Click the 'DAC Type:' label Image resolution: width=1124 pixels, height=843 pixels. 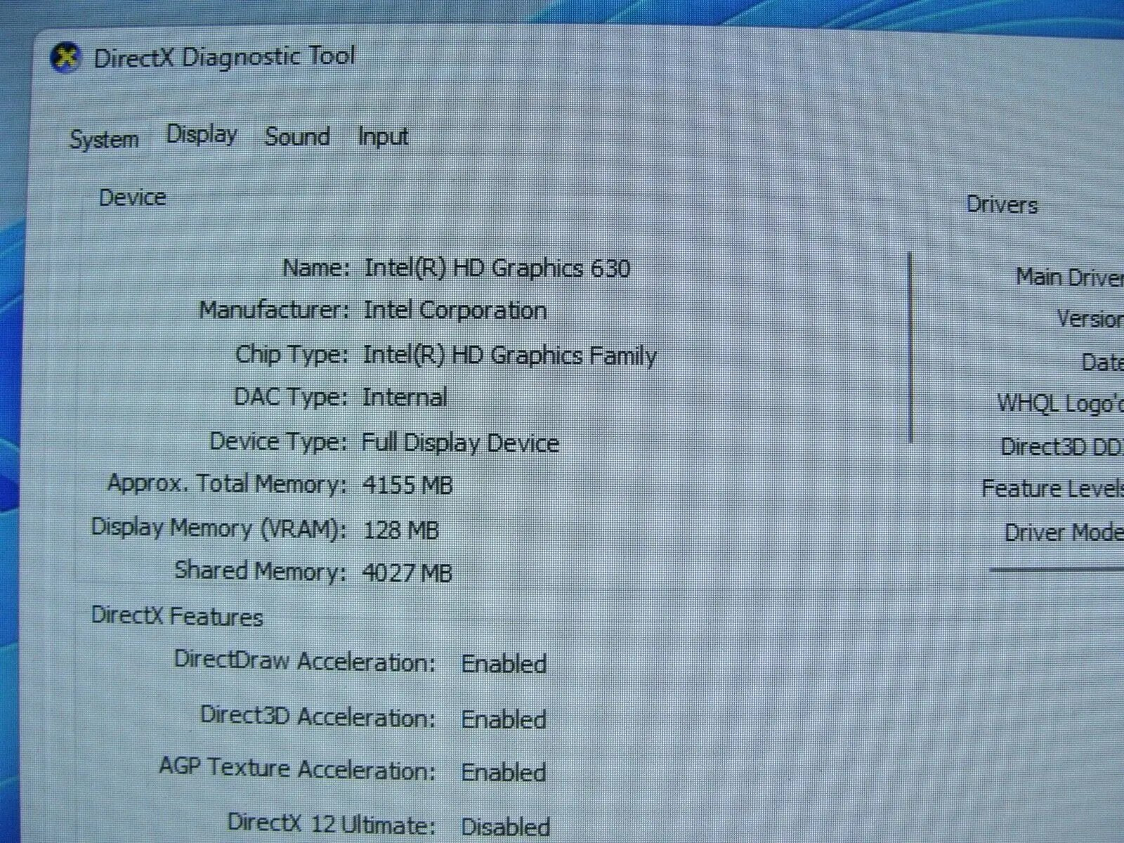[291, 398]
